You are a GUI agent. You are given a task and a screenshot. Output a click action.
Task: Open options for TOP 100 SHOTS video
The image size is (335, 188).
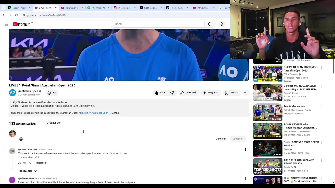point(322,161)
